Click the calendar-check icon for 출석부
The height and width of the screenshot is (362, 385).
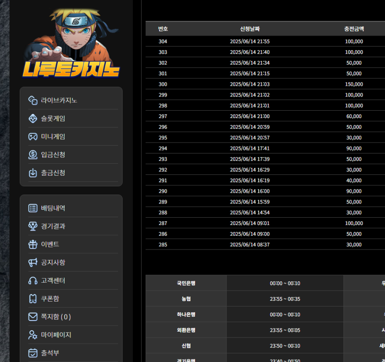pos(33,353)
